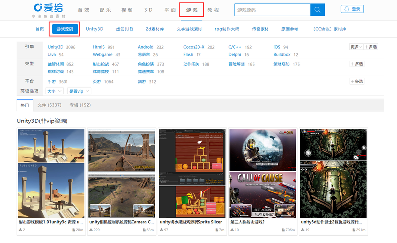The width and height of the screenshot is (397, 243).
Task: Open 传奇素材 sub navigation link
Action: pos(260,29)
